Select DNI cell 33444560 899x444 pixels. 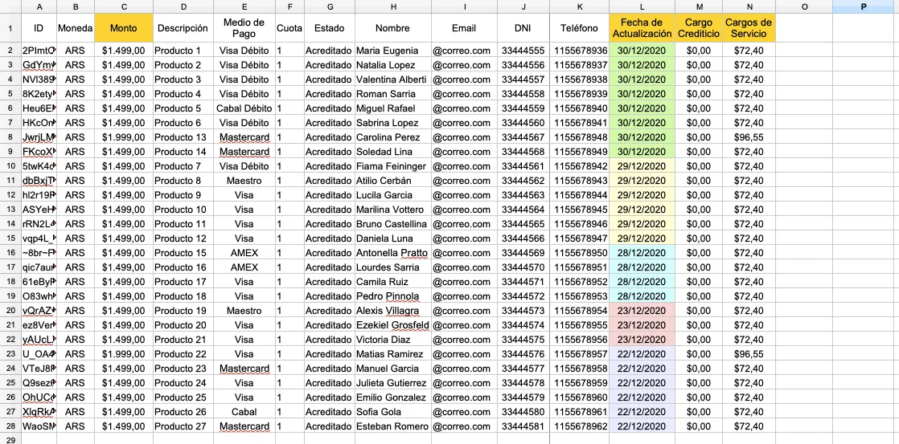[523, 123]
